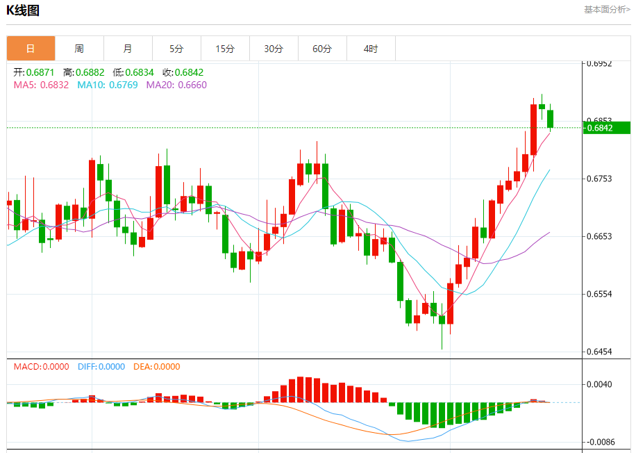Click the DEA:0.0000 indicator label
636x453 pixels.
tap(156, 367)
